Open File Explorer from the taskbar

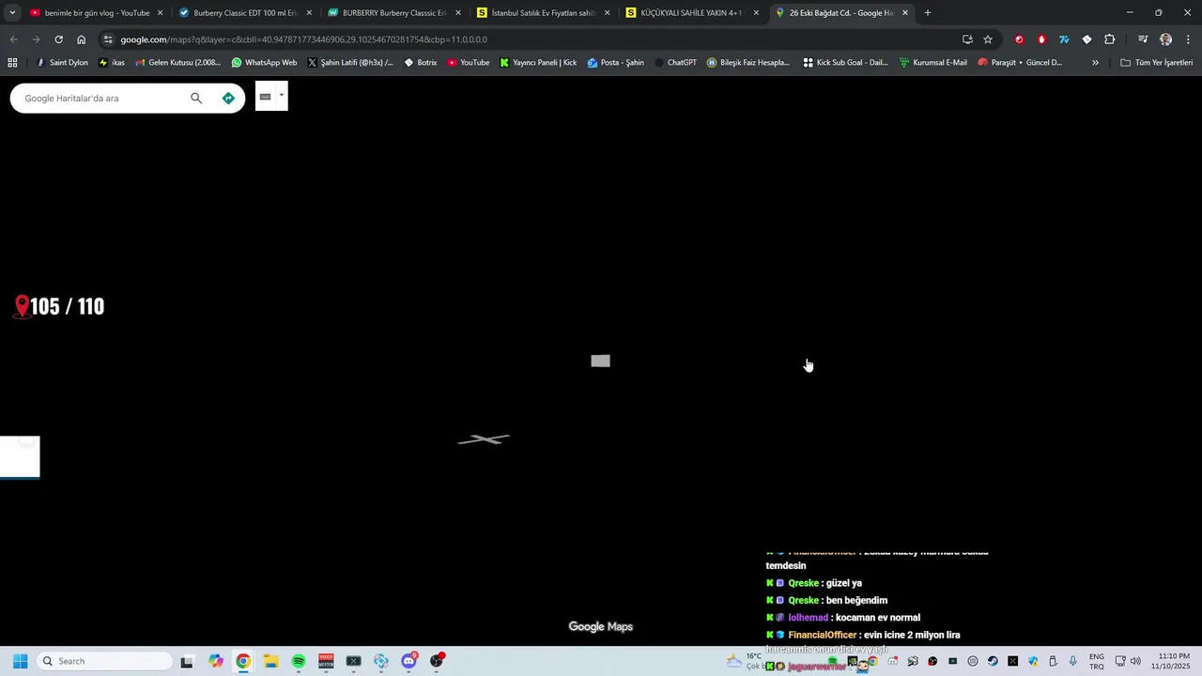tap(270, 661)
